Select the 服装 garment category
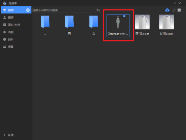 pos(16,10)
